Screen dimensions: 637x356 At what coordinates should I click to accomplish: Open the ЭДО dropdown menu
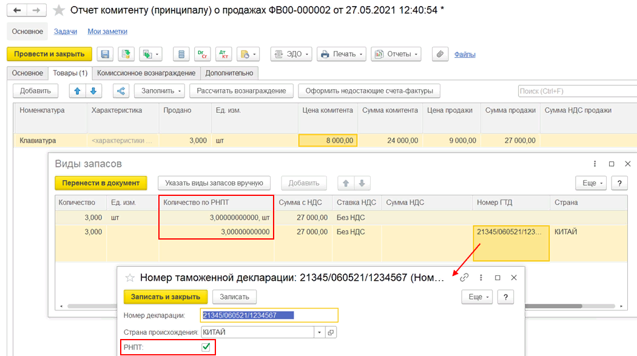click(291, 54)
